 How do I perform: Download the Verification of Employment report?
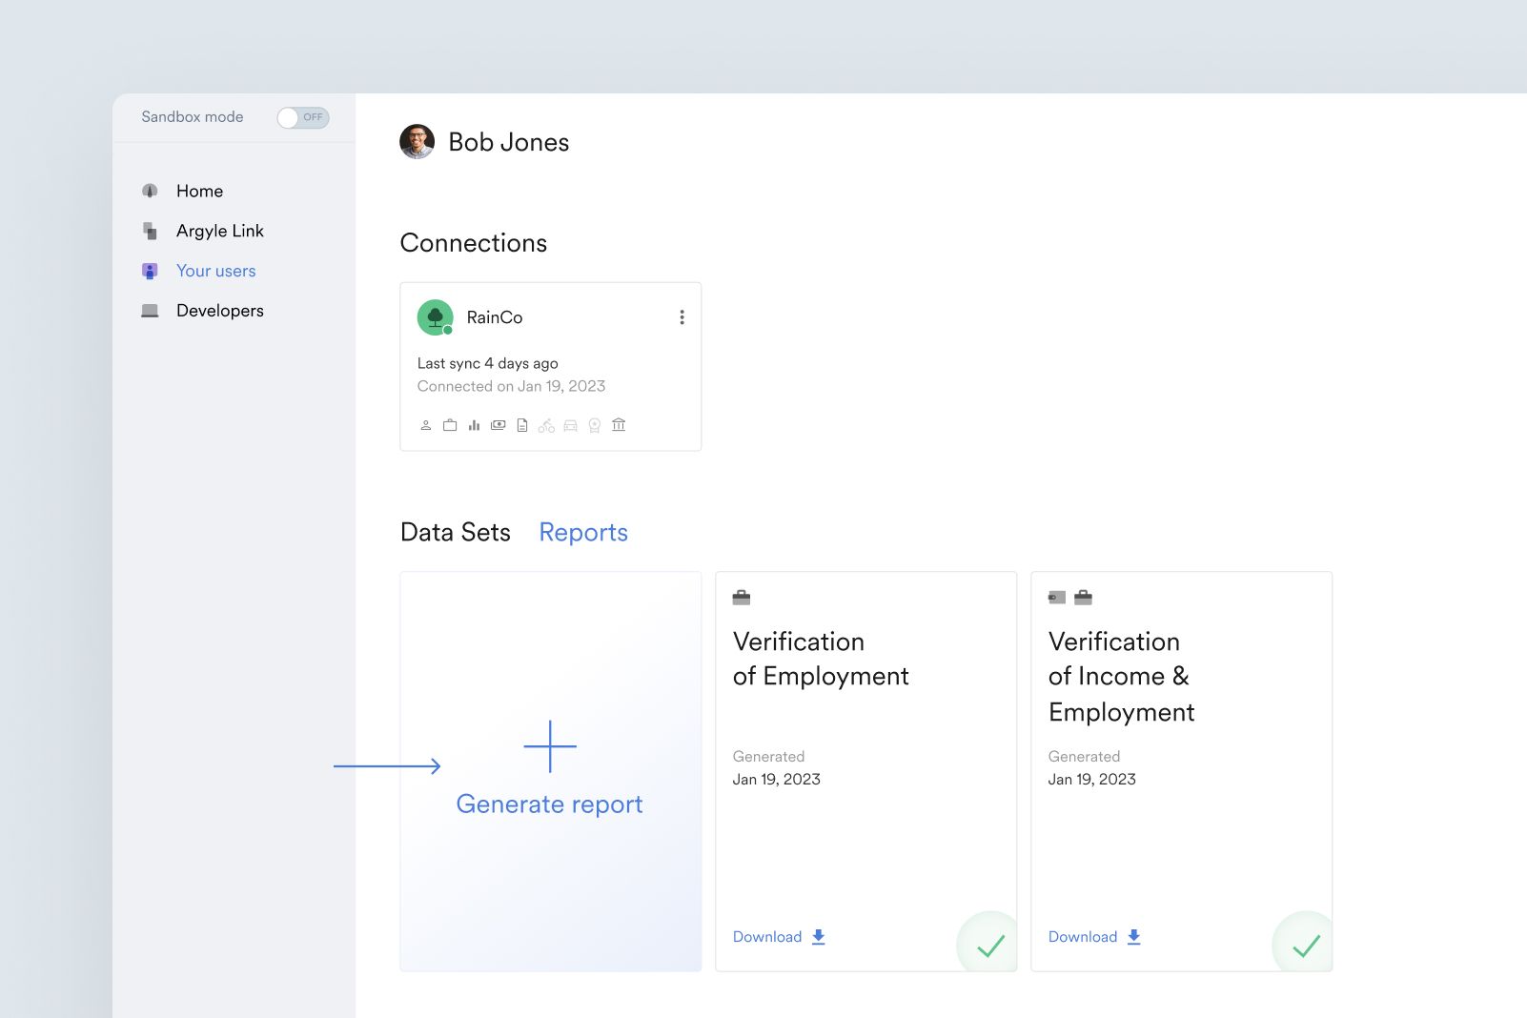[x=779, y=937]
